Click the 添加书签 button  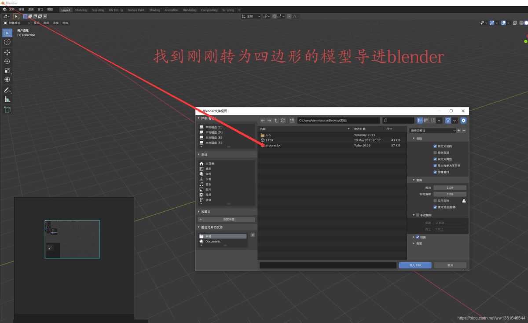226,219
